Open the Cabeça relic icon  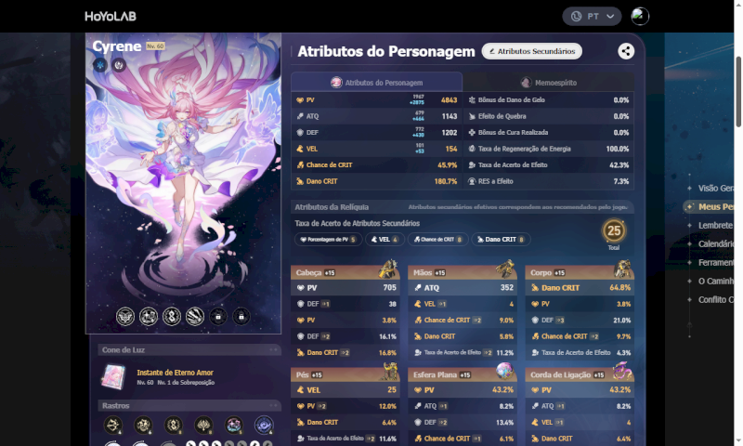(388, 269)
